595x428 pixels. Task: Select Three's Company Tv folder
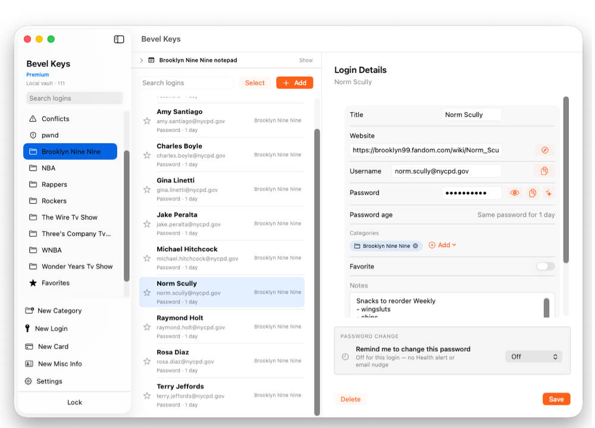point(70,234)
